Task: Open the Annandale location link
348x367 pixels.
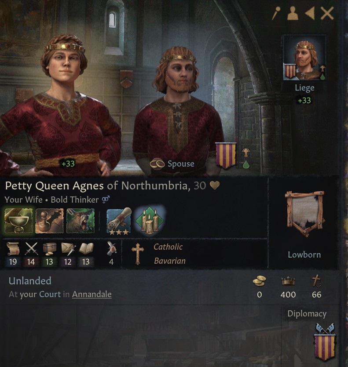Action: (x=92, y=294)
